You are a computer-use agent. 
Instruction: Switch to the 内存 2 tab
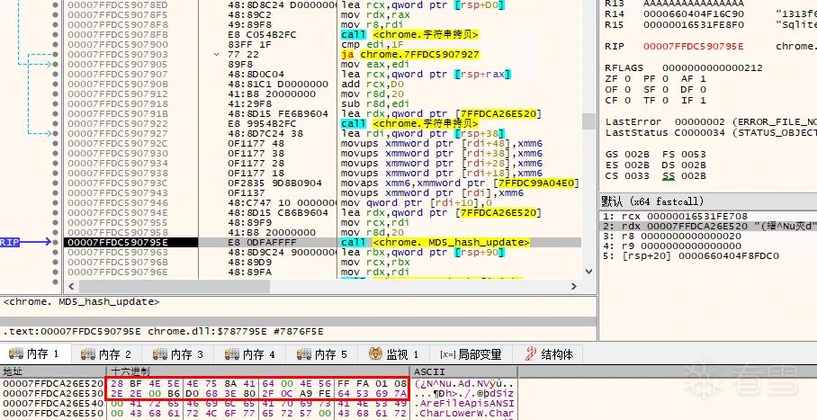tap(106, 354)
